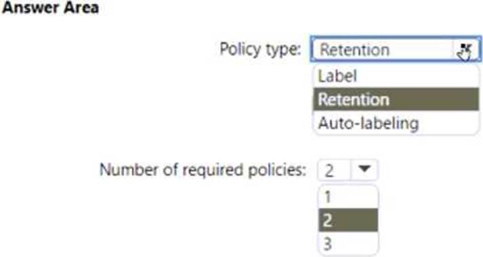Open the Policy type dropdown arrow
The height and width of the screenshot is (257, 483).
click(x=466, y=49)
